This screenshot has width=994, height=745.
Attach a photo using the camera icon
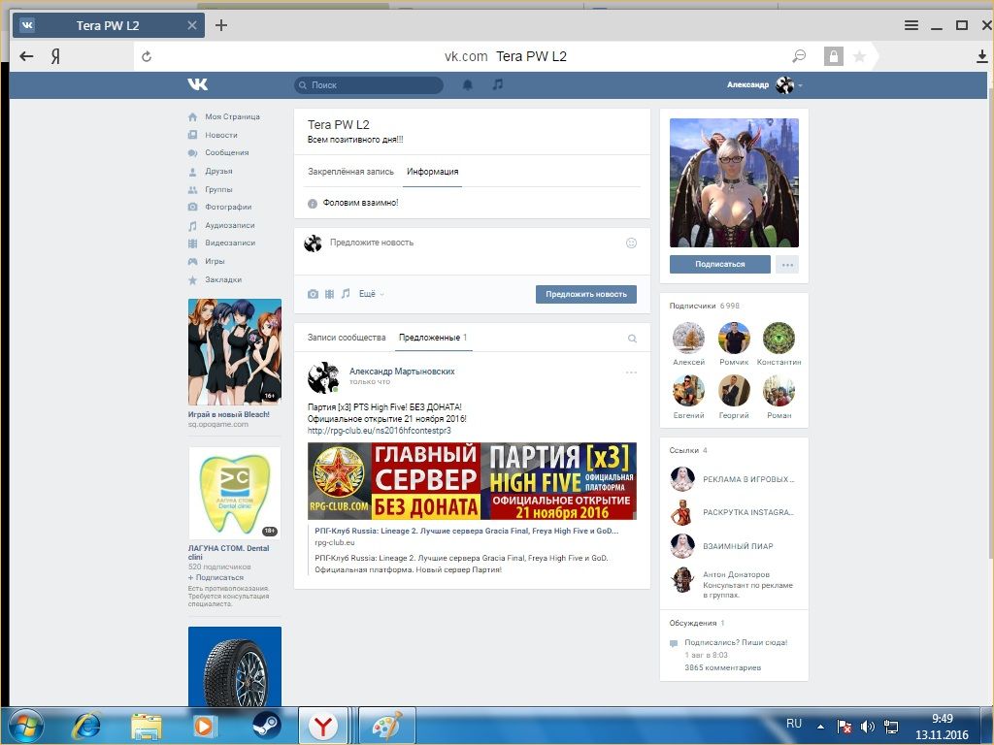[313, 294]
